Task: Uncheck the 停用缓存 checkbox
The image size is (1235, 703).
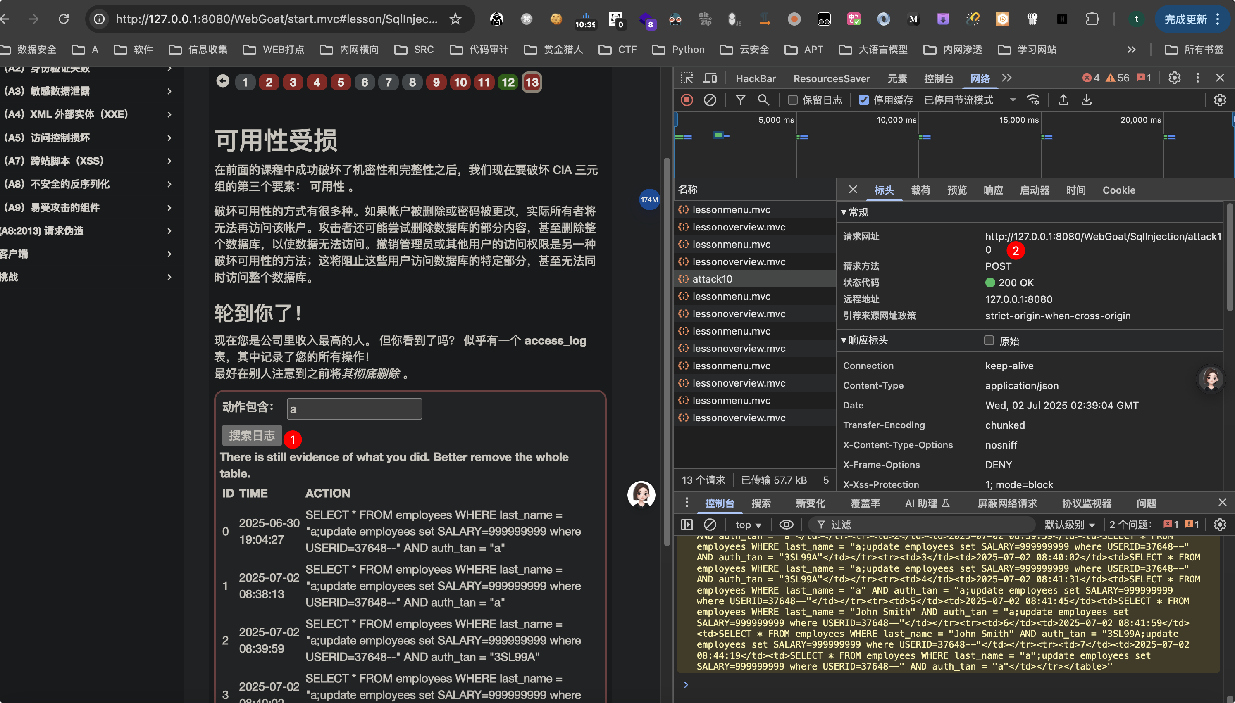Action: pos(863,100)
